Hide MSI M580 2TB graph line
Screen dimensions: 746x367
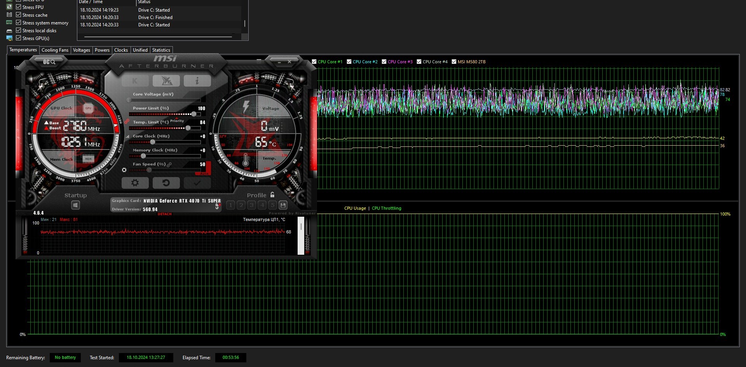454,61
